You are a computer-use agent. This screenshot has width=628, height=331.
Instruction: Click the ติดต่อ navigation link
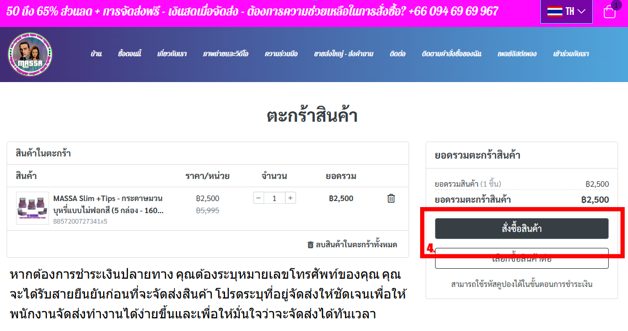(398, 53)
